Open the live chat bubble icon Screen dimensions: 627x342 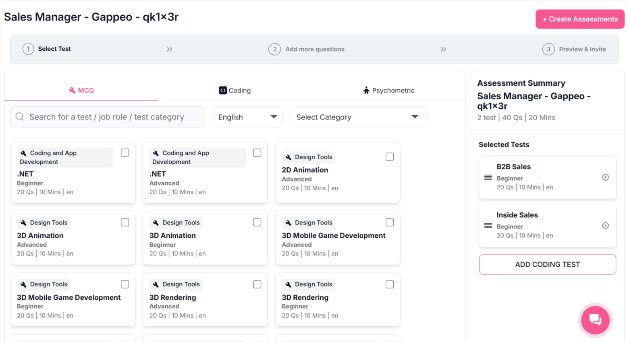[595, 320]
